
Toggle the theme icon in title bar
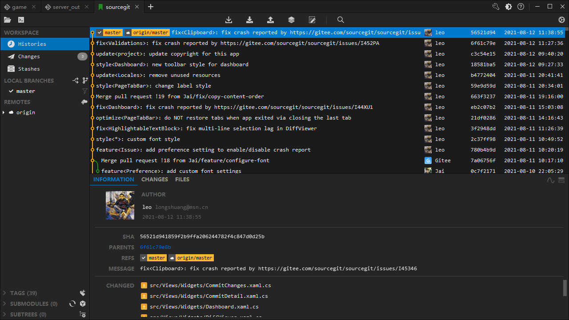(509, 7)
